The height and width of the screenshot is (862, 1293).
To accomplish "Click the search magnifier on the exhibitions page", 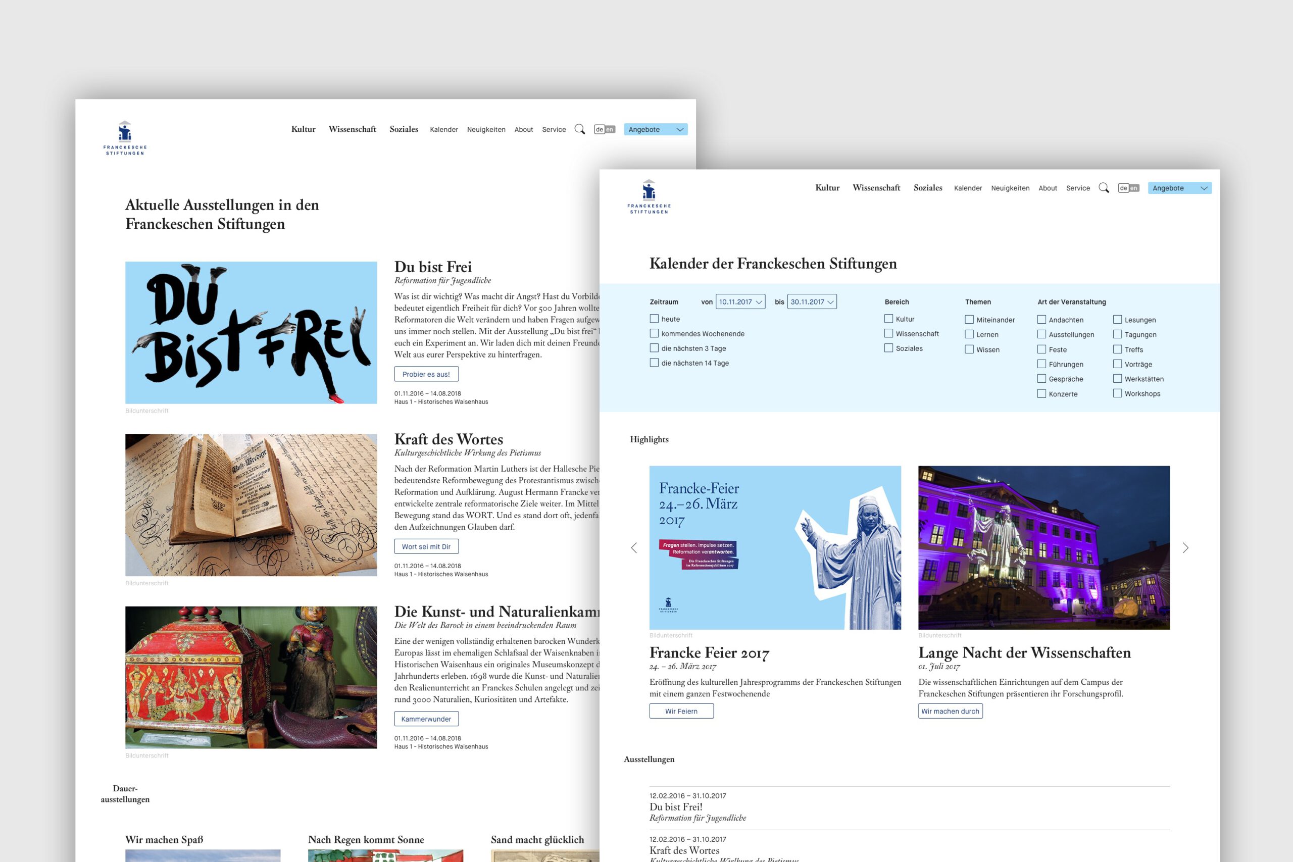I will click(579, 129).
